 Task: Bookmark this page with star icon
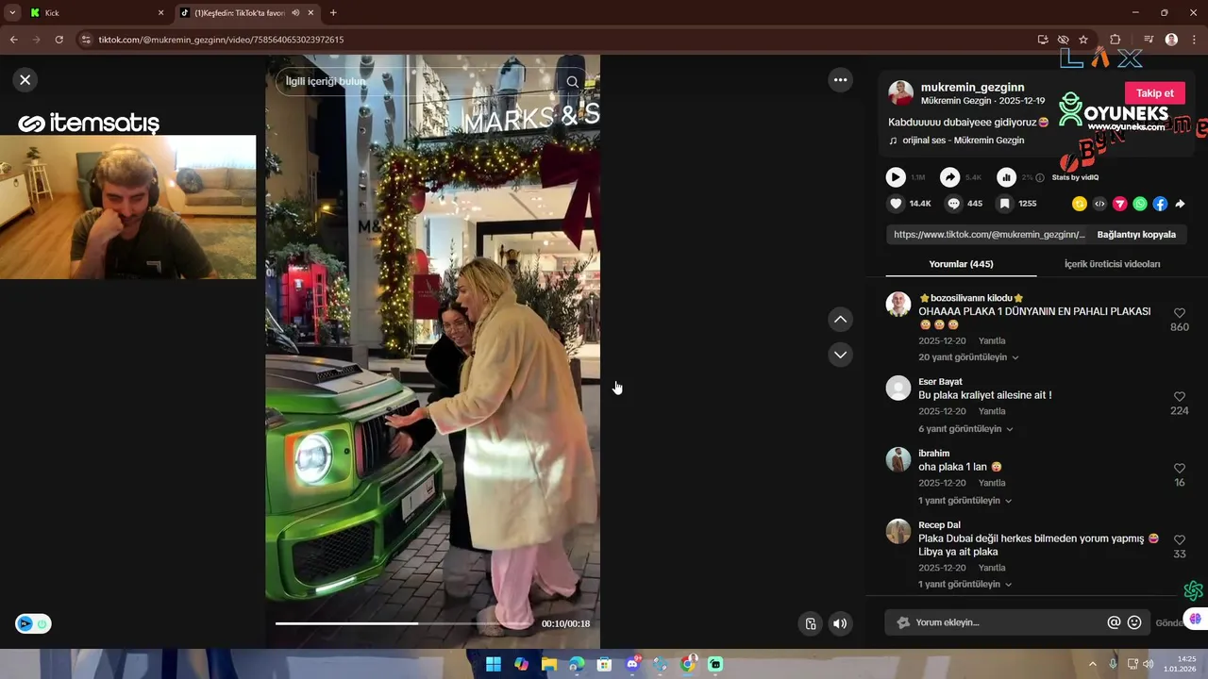click(x=1083, y=40)
